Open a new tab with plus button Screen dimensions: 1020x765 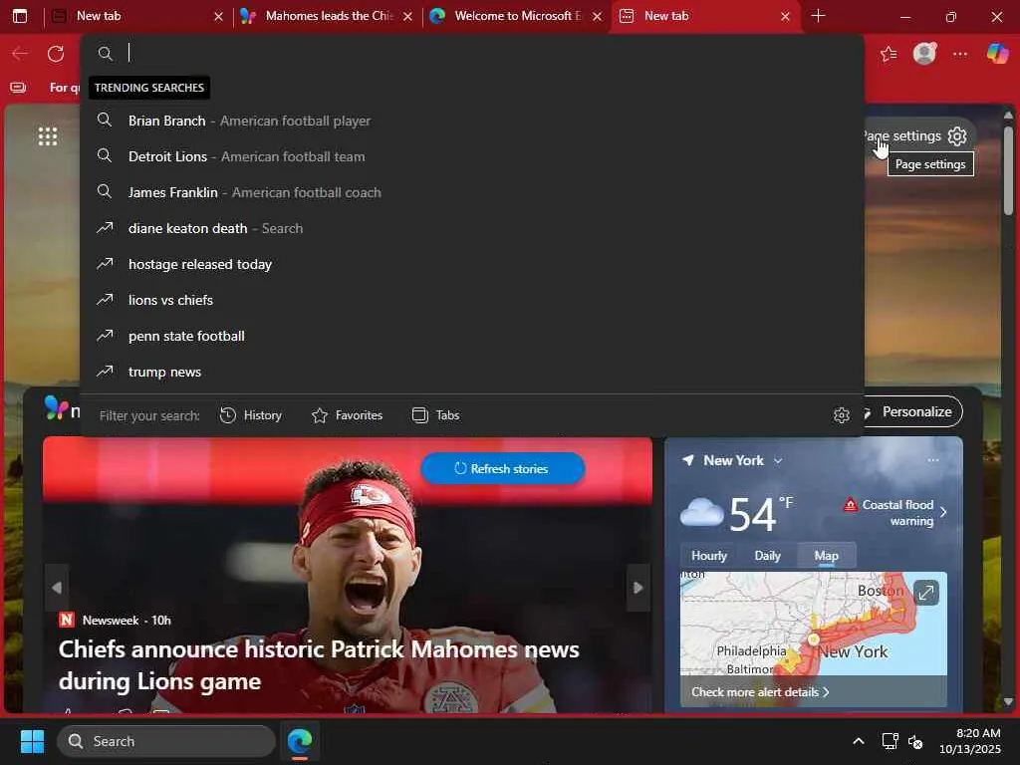pyautogui.click(x=819, y=16)
